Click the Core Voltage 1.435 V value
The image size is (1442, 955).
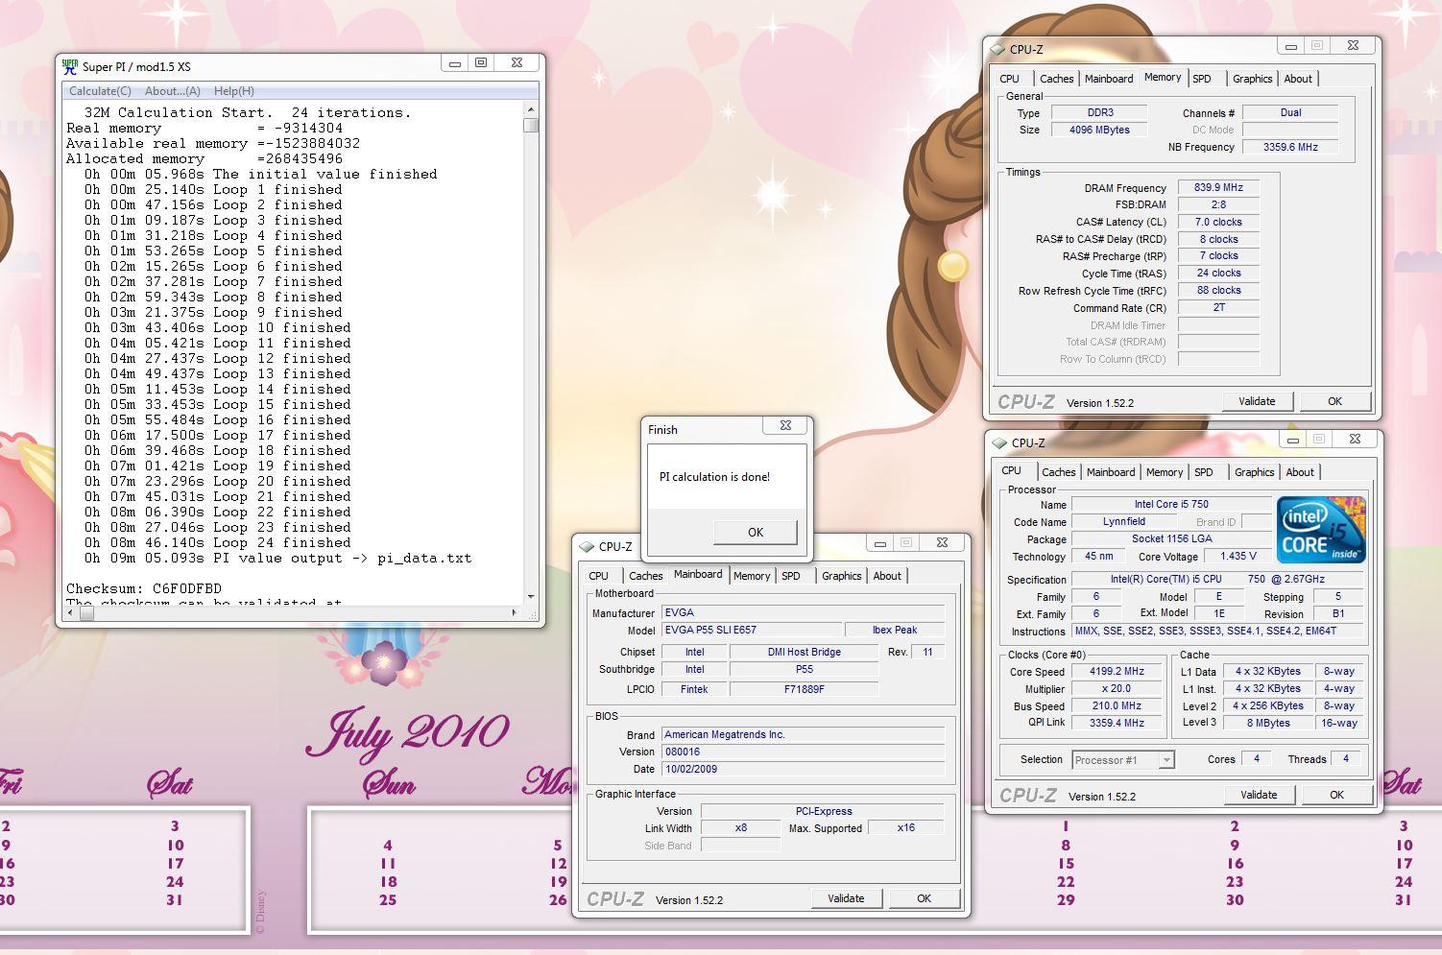point(1238,556)
